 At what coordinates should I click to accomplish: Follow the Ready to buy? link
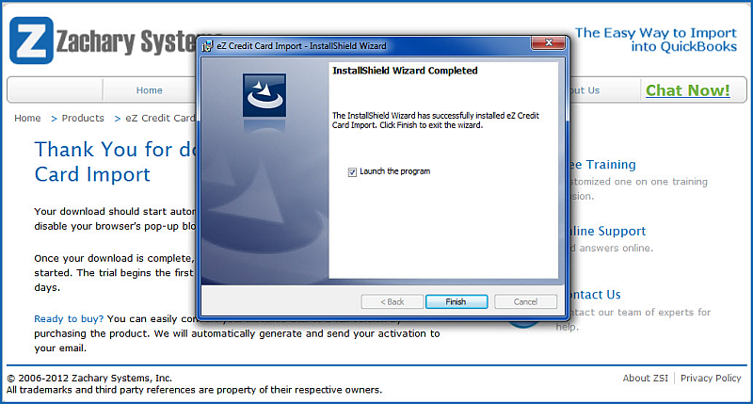click(x=69, y=319)
